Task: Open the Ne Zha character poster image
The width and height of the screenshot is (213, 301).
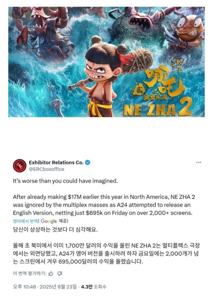Action: pyautogui.click(x=106, y=62)
